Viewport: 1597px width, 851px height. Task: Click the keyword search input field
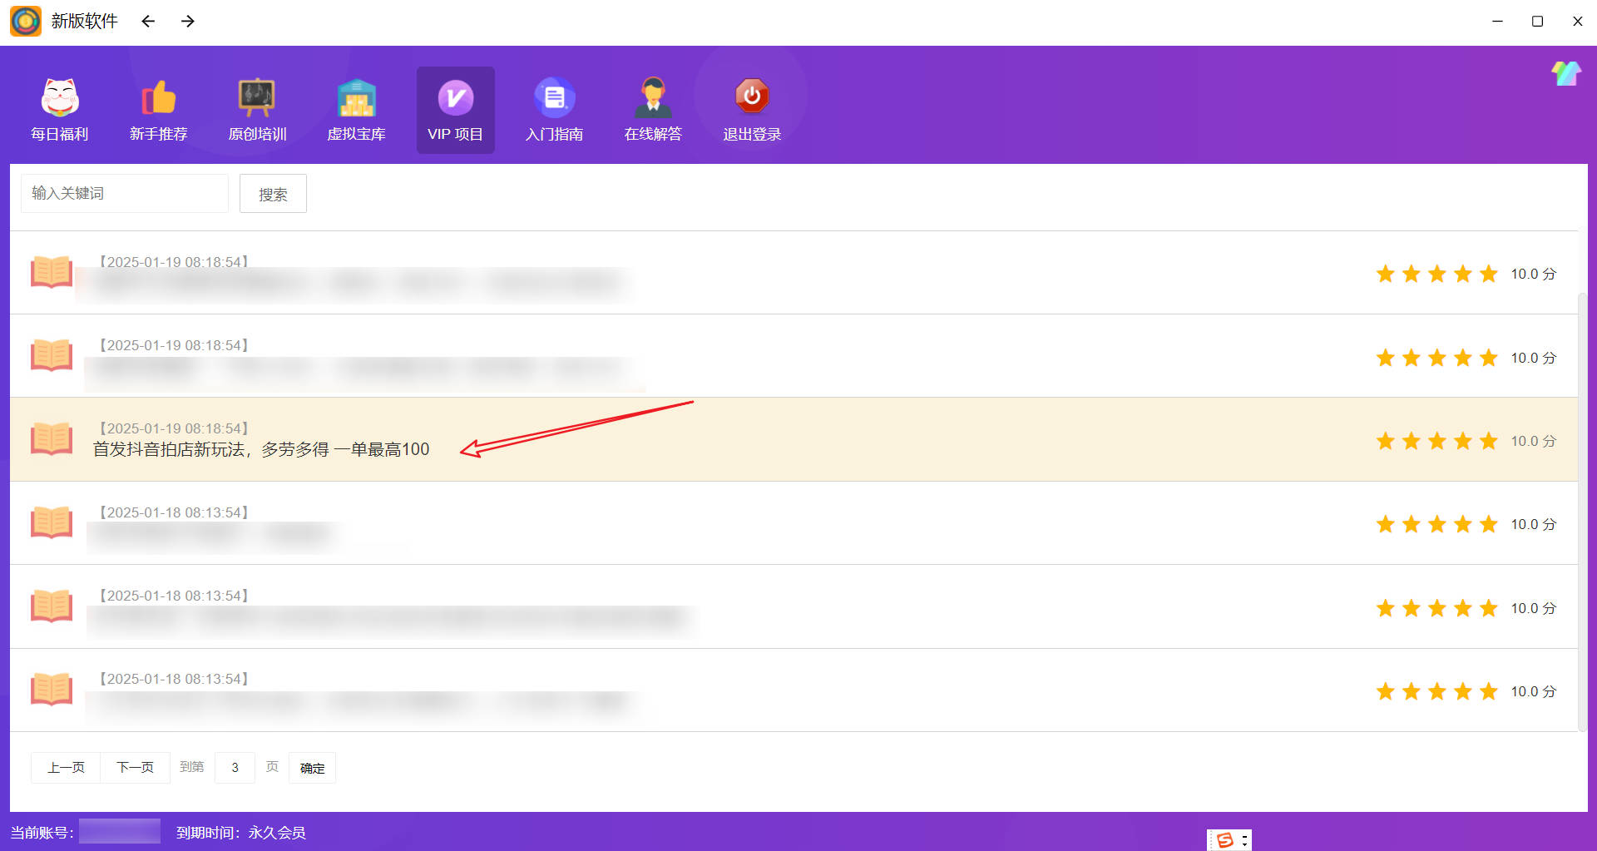(x=124, y=193)
